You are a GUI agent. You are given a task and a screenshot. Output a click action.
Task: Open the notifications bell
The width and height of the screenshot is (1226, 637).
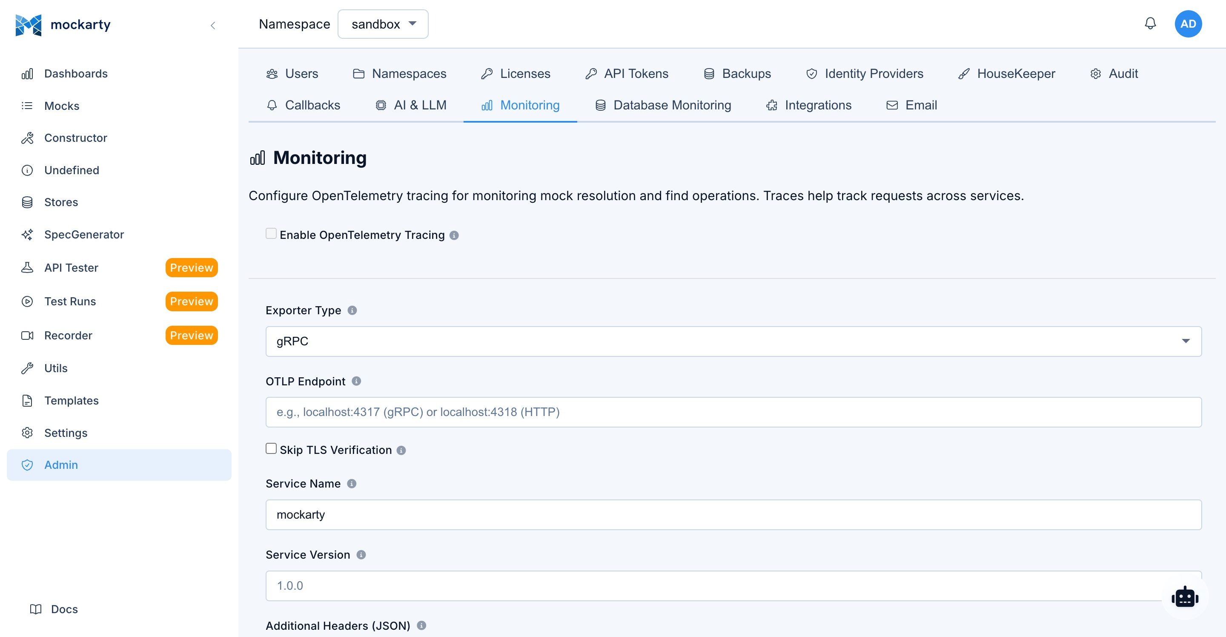1150,23
